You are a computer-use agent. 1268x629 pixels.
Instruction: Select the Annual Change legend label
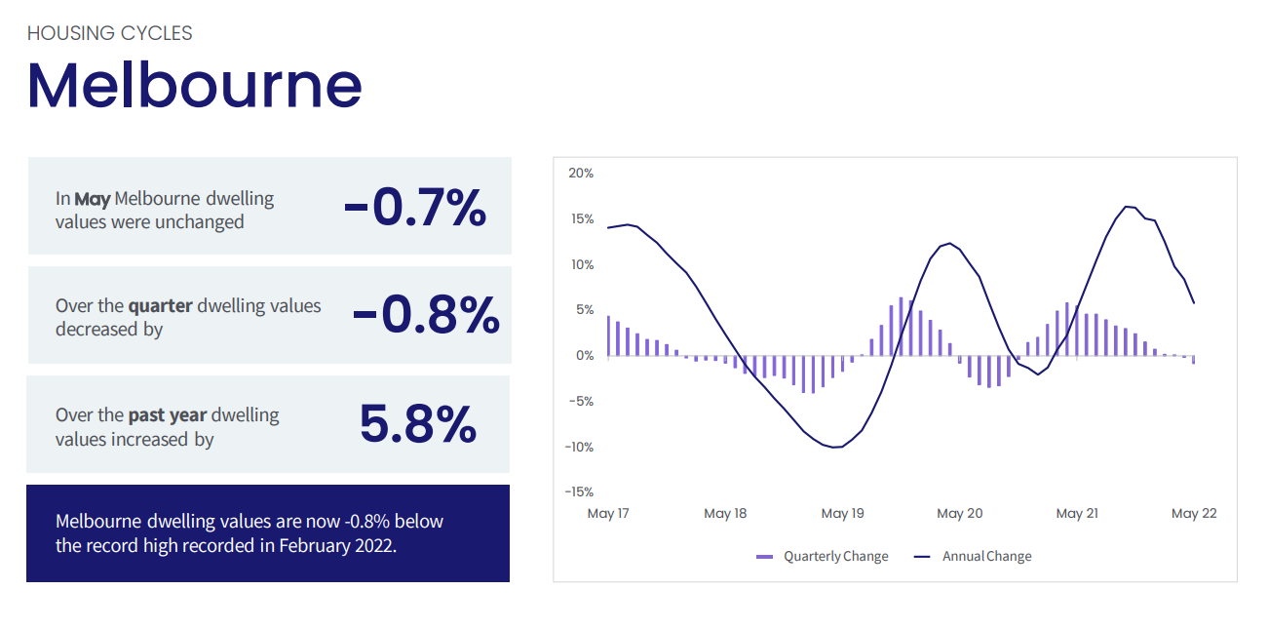pos(986,557)
